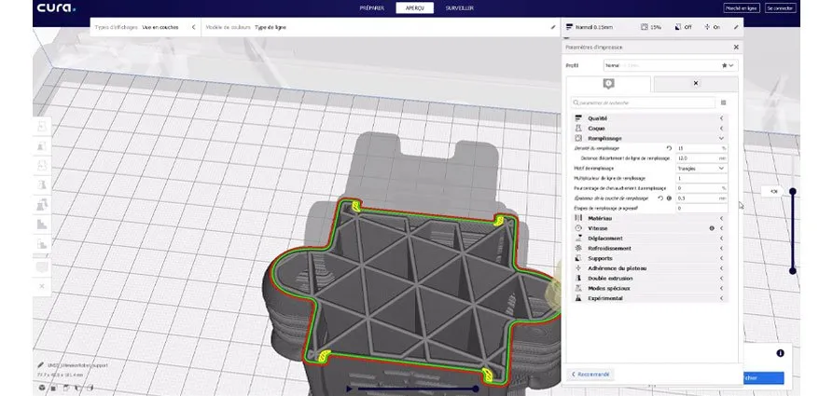Open the Profil Normal dropdown
833x396 pixels.
(670, 65)
